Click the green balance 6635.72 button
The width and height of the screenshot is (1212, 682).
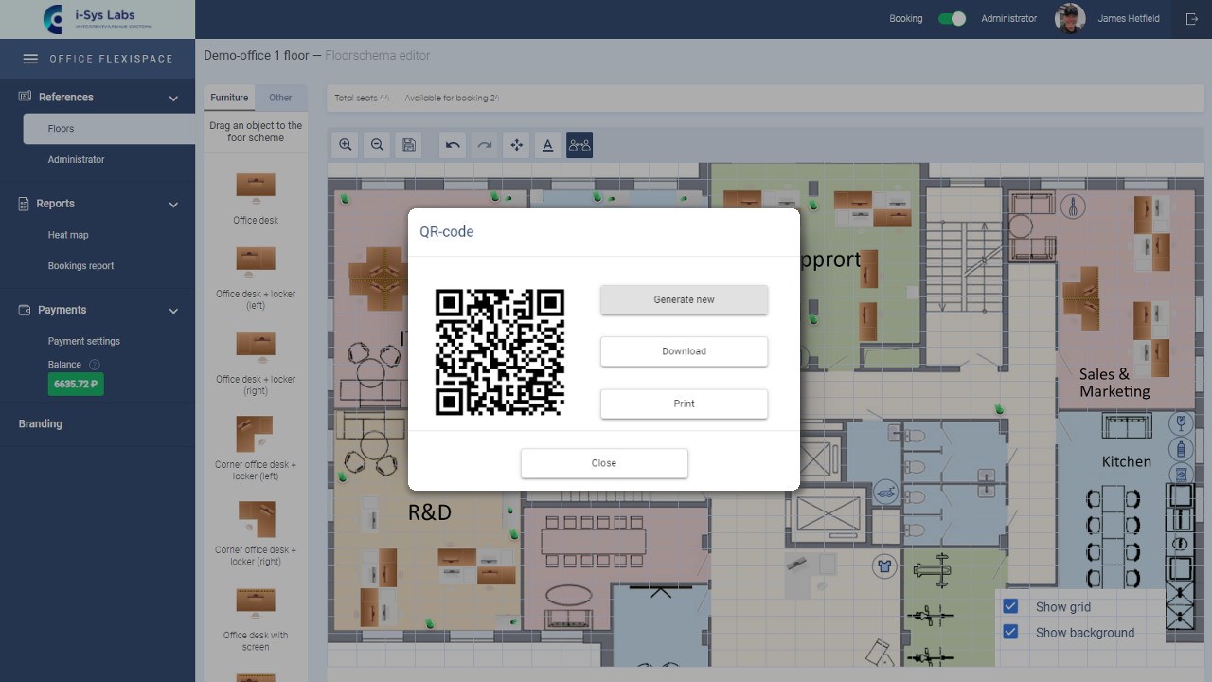pos(76,384)
